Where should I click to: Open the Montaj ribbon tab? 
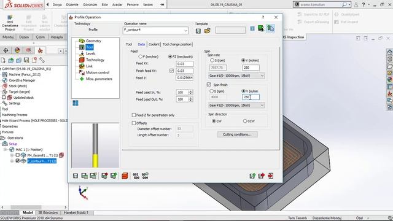point(8,37)
